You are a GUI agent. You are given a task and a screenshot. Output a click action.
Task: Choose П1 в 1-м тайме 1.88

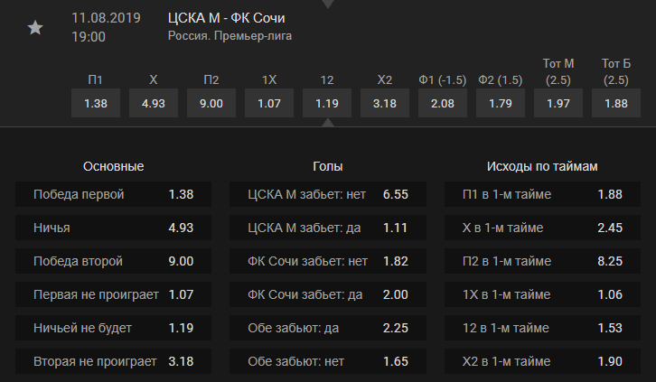coord(543,194)
